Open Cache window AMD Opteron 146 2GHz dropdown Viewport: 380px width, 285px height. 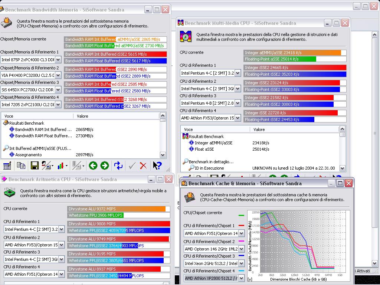241,249
